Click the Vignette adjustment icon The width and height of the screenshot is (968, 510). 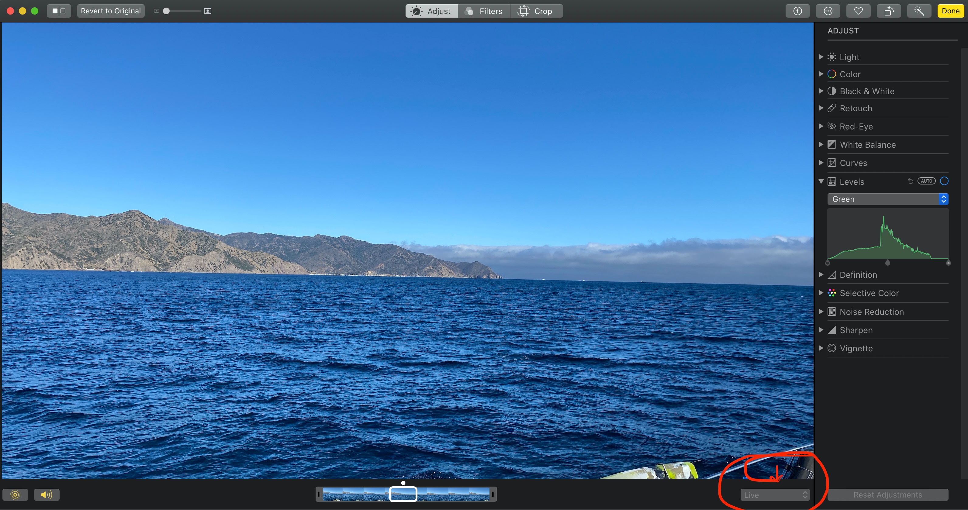tap(831, 348)
